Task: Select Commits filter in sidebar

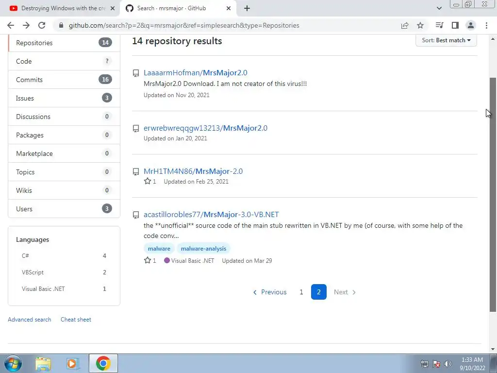Action: pyautogui.click(x=64, y=80)
